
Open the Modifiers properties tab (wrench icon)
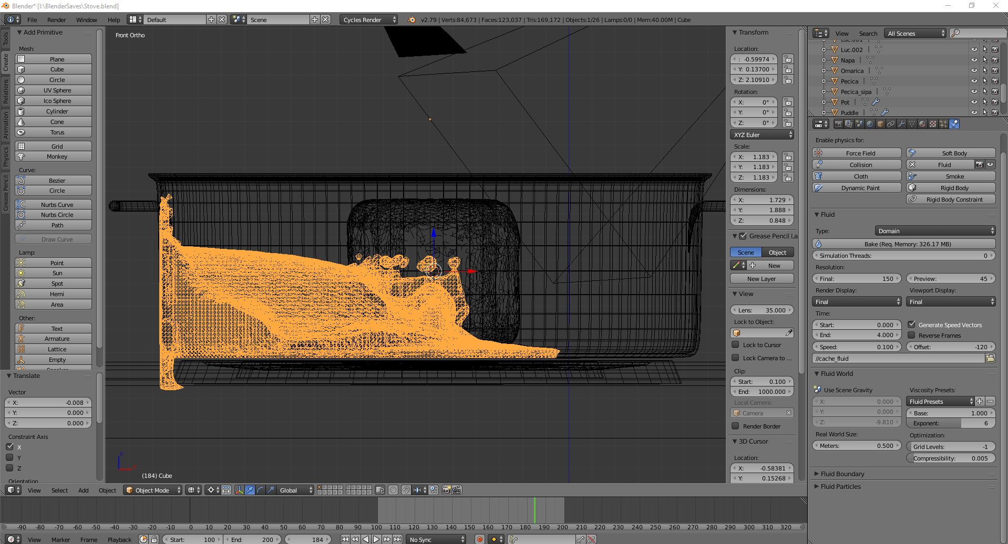901,124
